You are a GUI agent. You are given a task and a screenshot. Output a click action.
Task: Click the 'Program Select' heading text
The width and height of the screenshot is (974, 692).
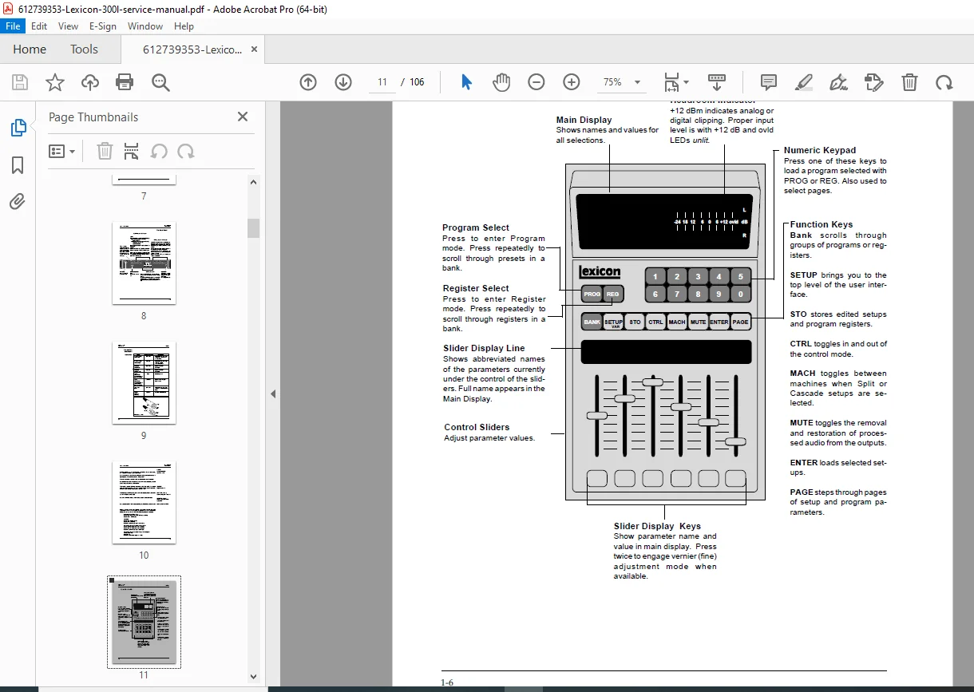[476, 227]
